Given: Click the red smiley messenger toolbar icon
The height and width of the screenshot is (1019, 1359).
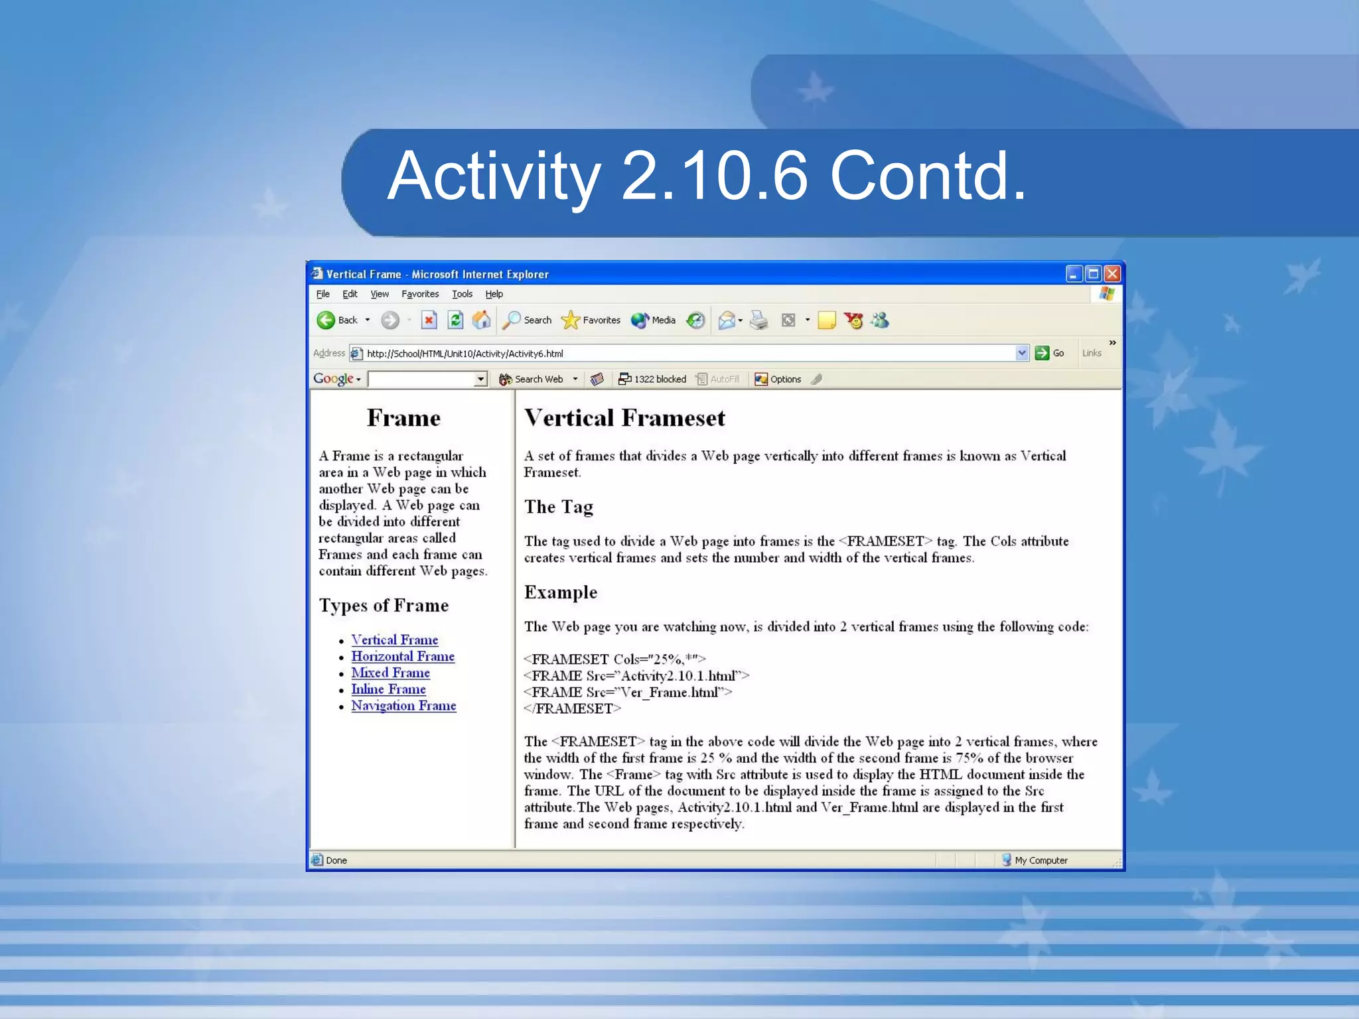Looking at the screenshot, I should coord(854,320).
